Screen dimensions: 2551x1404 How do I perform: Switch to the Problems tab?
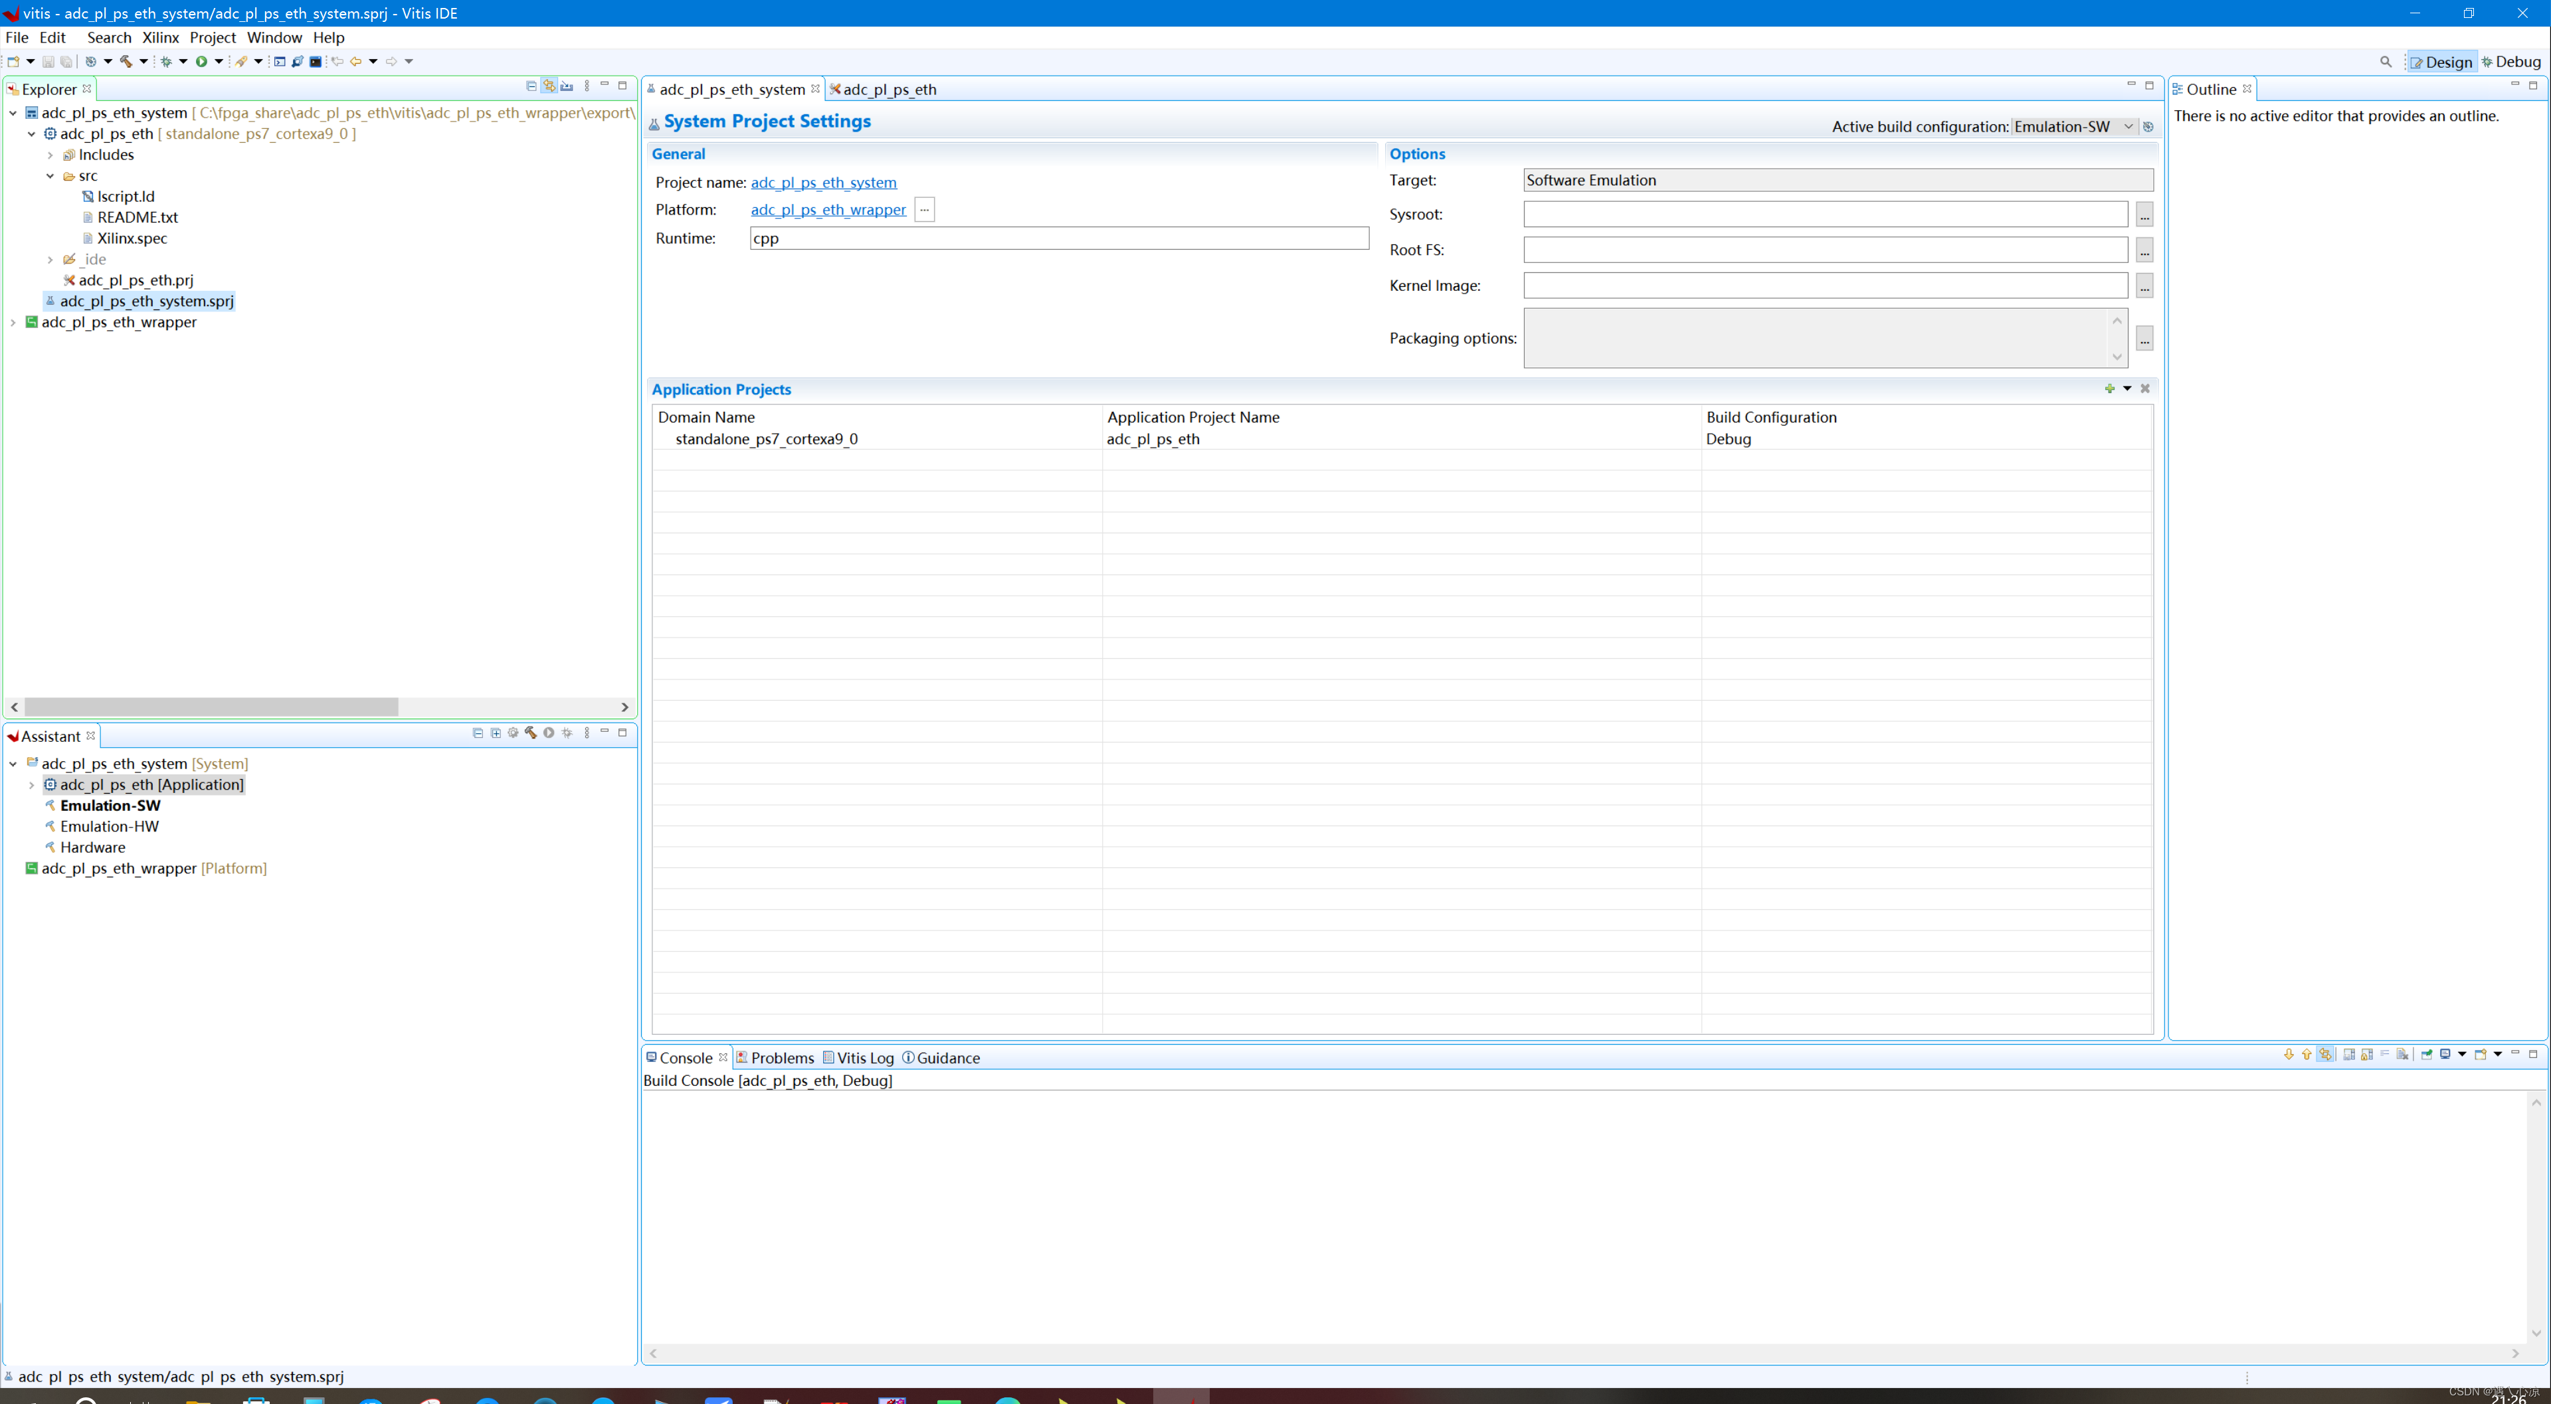[775, 1057]
